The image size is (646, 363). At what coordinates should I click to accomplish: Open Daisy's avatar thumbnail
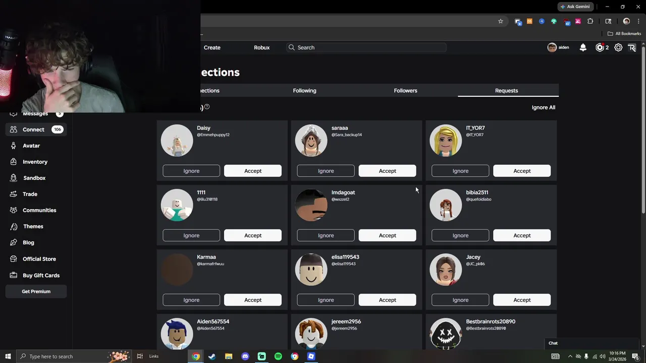pyautogui.click(x=177, y=141)
